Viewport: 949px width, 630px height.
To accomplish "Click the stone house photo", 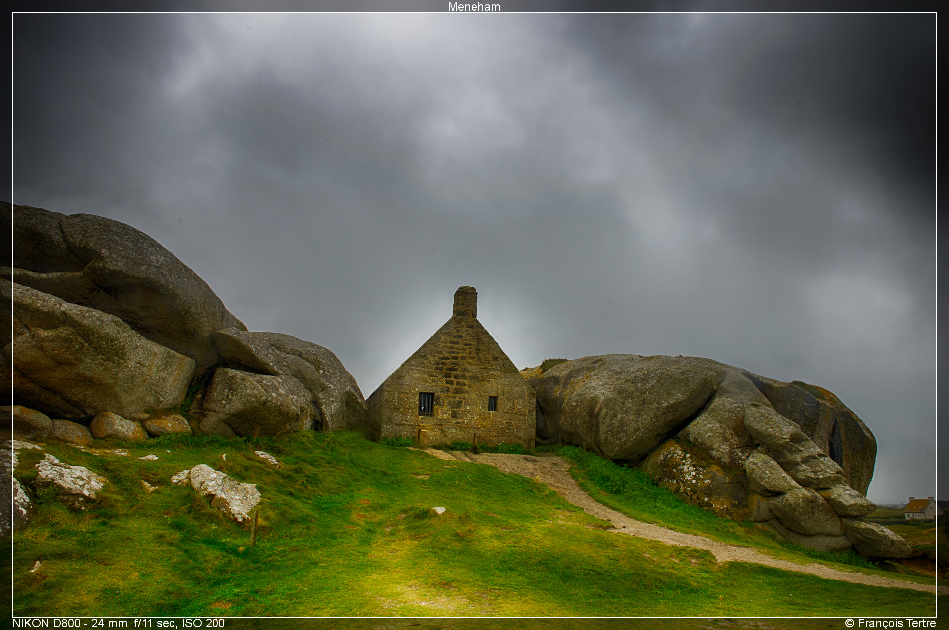I will click(474, 315).
